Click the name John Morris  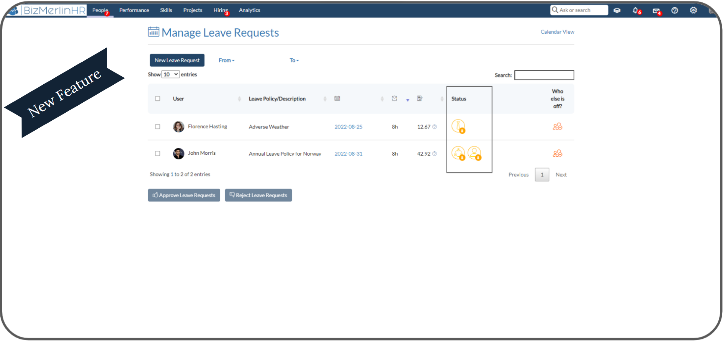coord(202,153)
